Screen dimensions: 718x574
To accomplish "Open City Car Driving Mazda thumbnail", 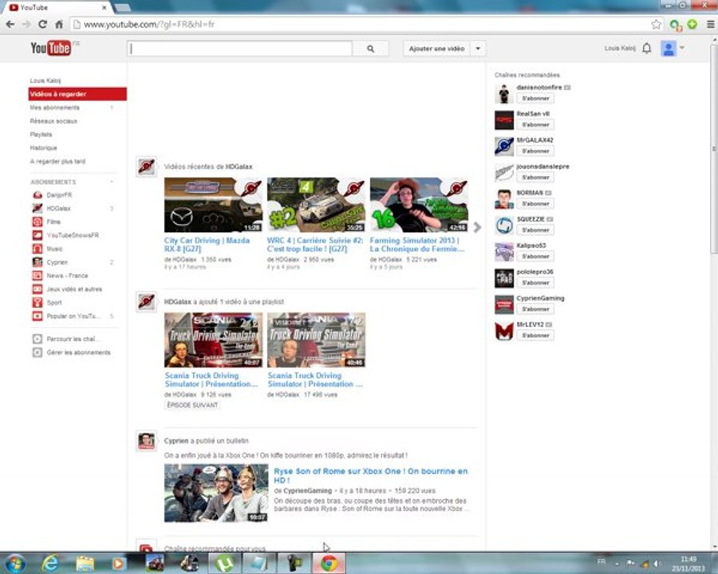I will tap(213, 205).
